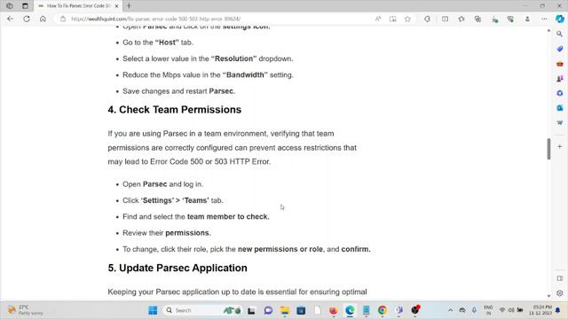Add an app to sidebar plus

(560, 146)
